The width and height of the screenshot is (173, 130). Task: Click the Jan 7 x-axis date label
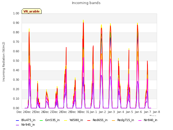coord(147,112)
